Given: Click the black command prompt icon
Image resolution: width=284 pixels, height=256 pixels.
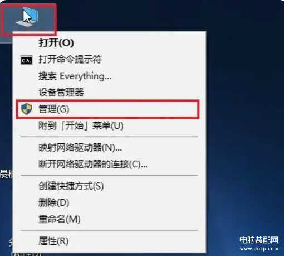Looking at the screenshot, I should [26, 60].
